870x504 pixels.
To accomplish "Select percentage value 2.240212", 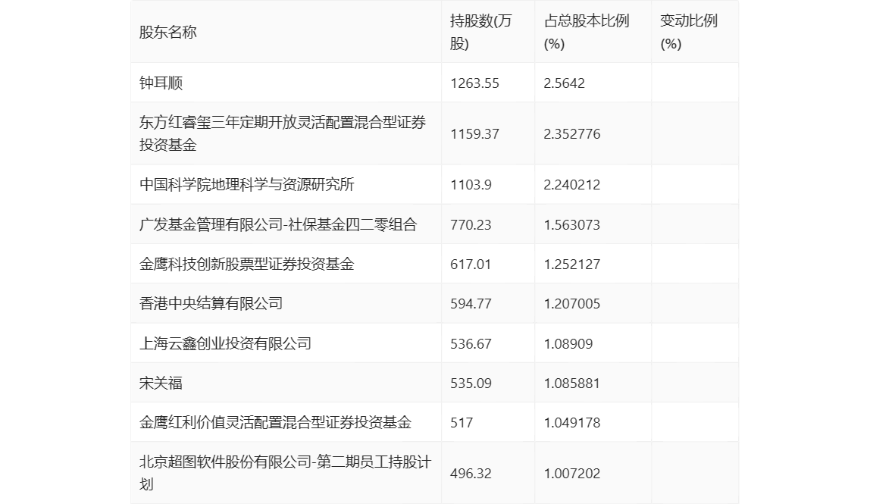I will tap(572, 184).
